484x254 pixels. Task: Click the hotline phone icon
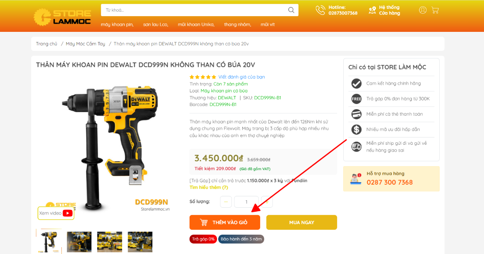[x=320, y=10]
